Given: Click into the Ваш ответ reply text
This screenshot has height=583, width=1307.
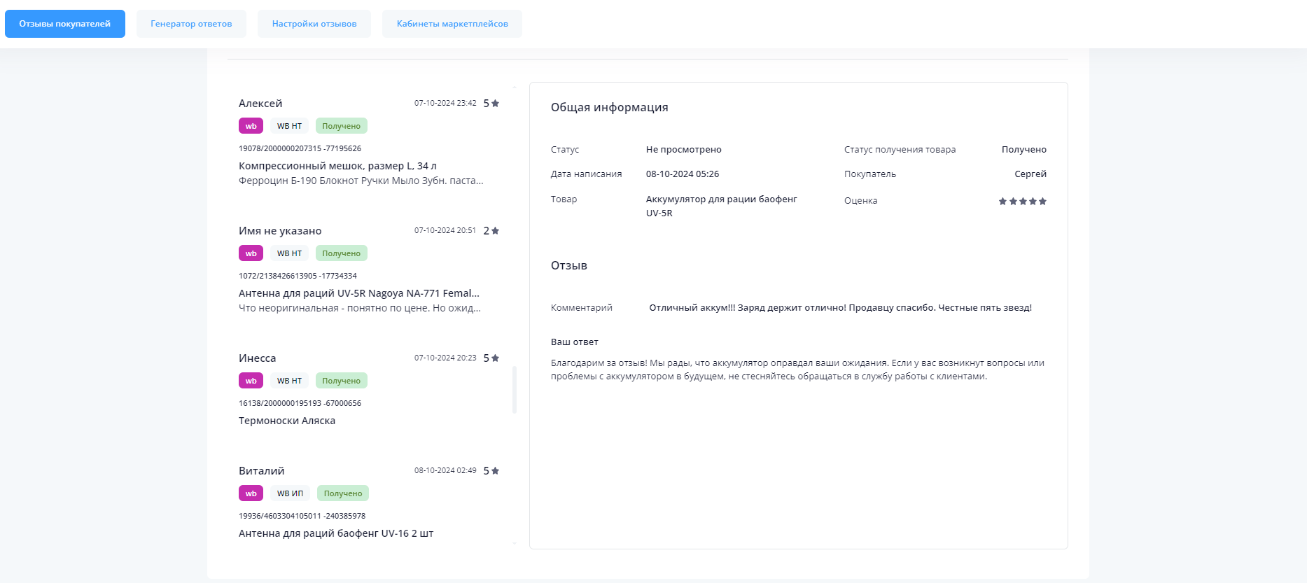Looking at the screenshot, I should [797, 370].
